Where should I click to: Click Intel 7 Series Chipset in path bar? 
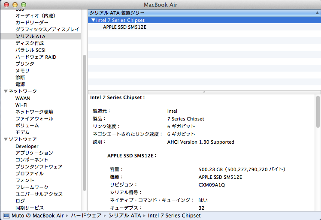(x=174, y=216)
